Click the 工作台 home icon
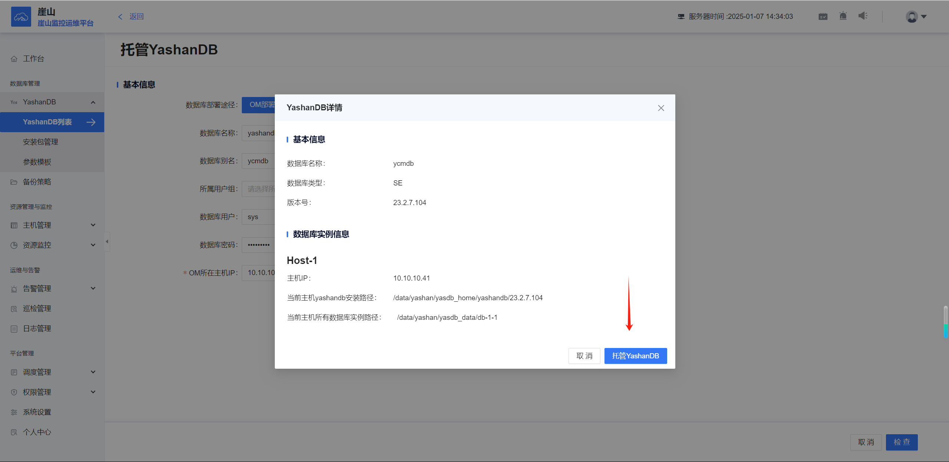This screenshot has height=462, width=949. pos(14,59)
